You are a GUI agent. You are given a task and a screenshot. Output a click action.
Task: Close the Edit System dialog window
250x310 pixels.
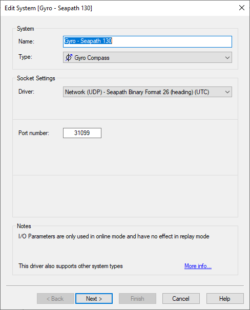(242, 8)
